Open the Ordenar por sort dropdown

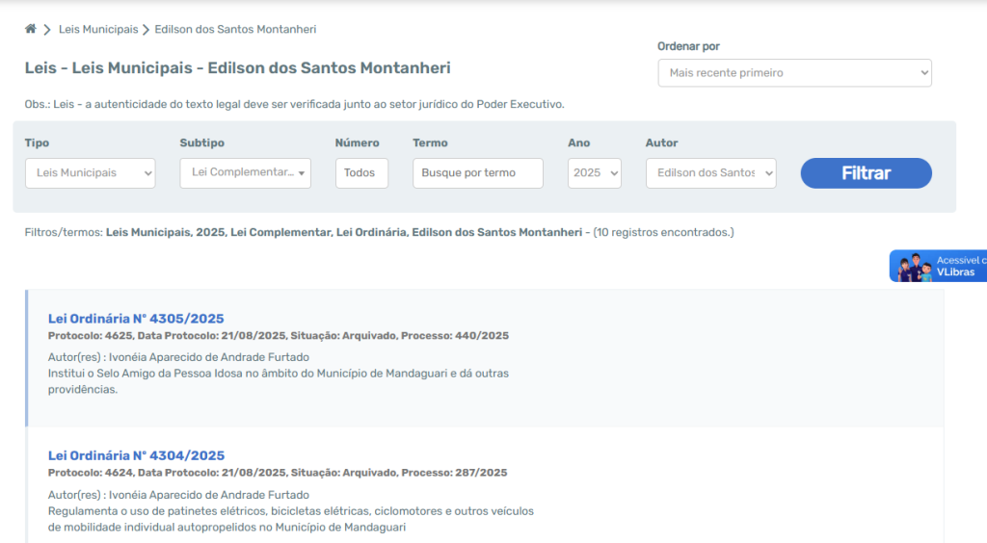pos(794,73)
